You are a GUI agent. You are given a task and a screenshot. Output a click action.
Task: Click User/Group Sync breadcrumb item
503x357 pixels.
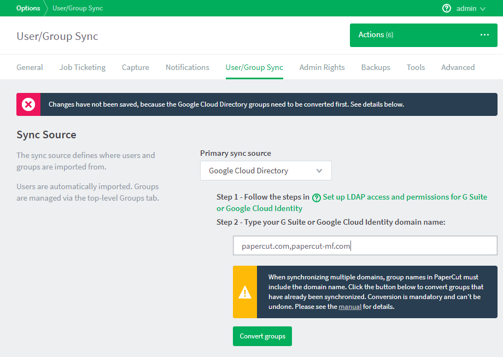78,8
